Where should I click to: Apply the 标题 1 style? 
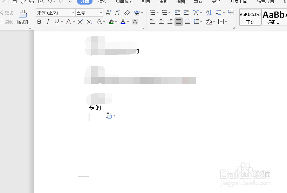[273, 17]
